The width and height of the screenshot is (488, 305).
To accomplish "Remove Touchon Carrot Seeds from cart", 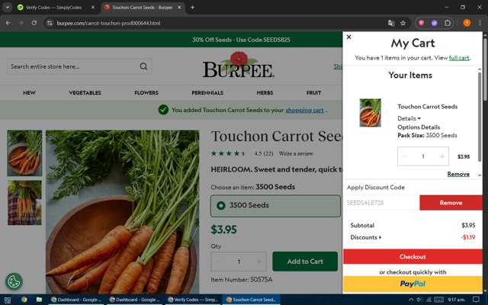I will coord(458,174).
